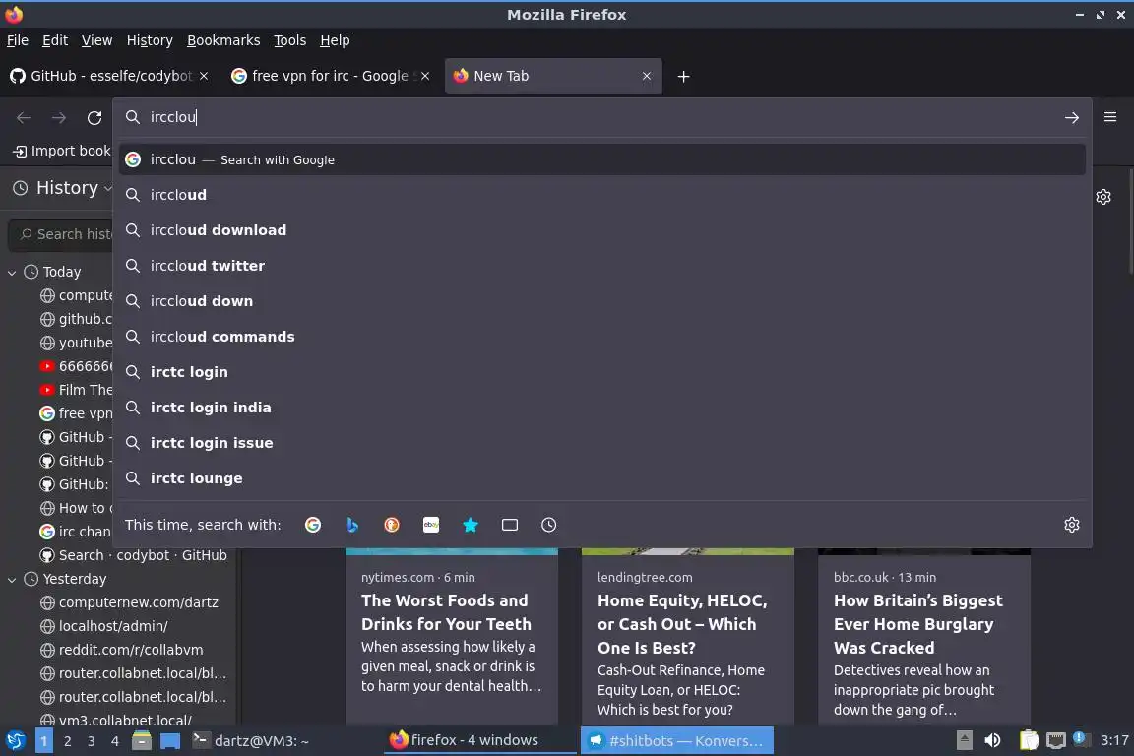
Task: Open the Help menu
Action: click(x=335, y=40)
